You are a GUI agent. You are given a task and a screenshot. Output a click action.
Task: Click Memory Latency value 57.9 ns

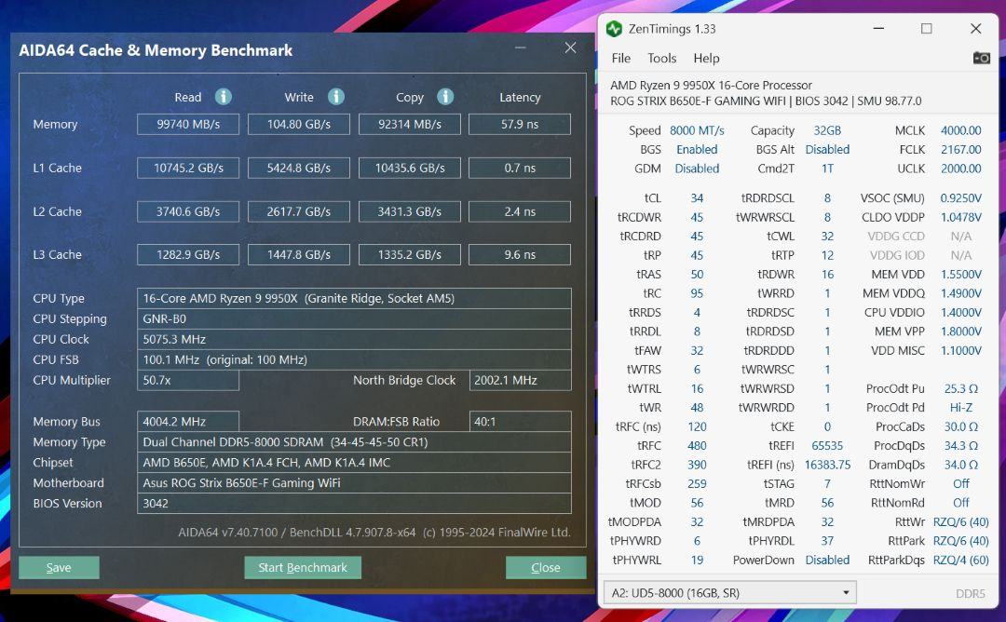[520, 125]
